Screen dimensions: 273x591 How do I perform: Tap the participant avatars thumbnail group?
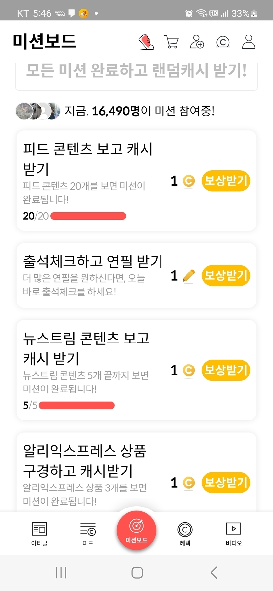tap(38, 111)
